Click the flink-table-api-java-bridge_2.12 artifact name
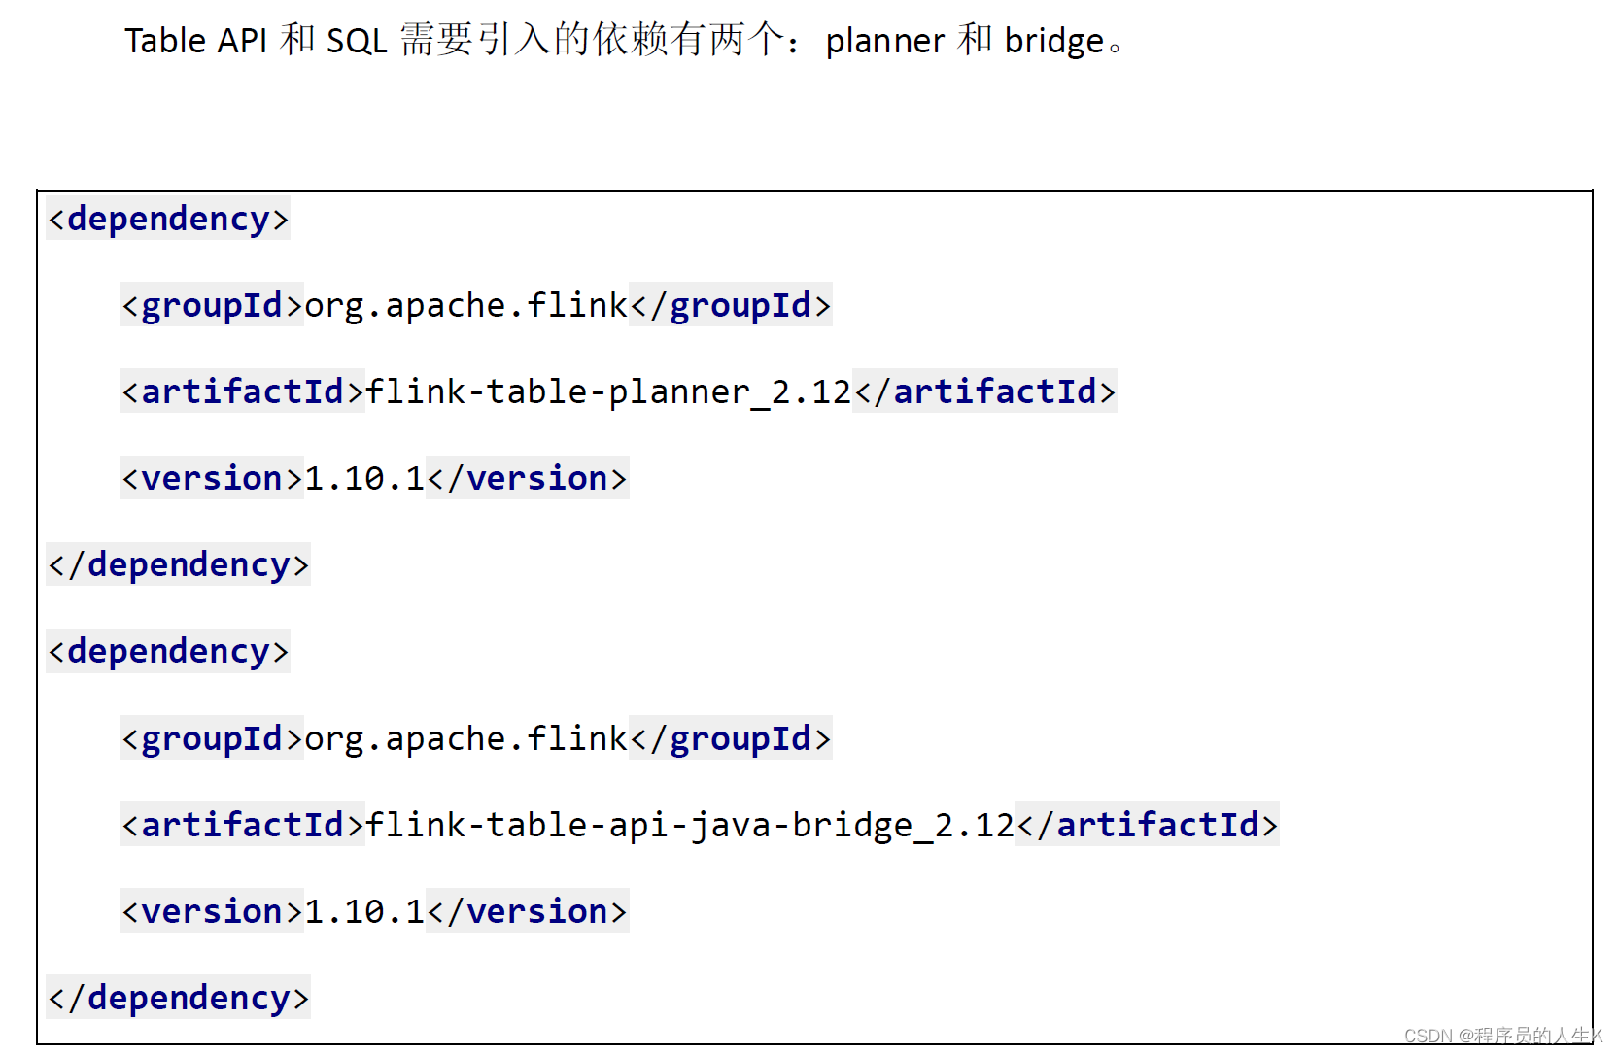This screenshot has height=1055, width=1618. click(x=689, y=825)
